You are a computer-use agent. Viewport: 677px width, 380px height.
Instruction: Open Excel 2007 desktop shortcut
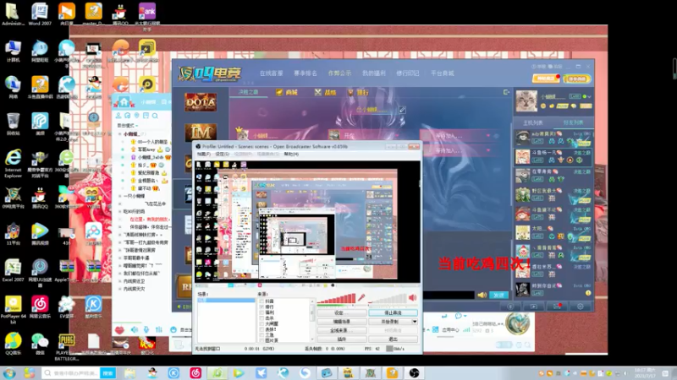click(x=13, y=270)
